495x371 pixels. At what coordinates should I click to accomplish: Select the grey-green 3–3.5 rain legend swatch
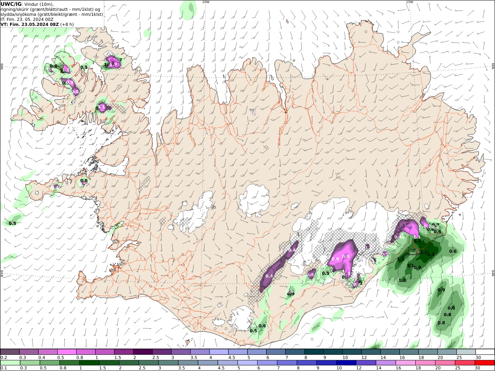coord(168,362)
